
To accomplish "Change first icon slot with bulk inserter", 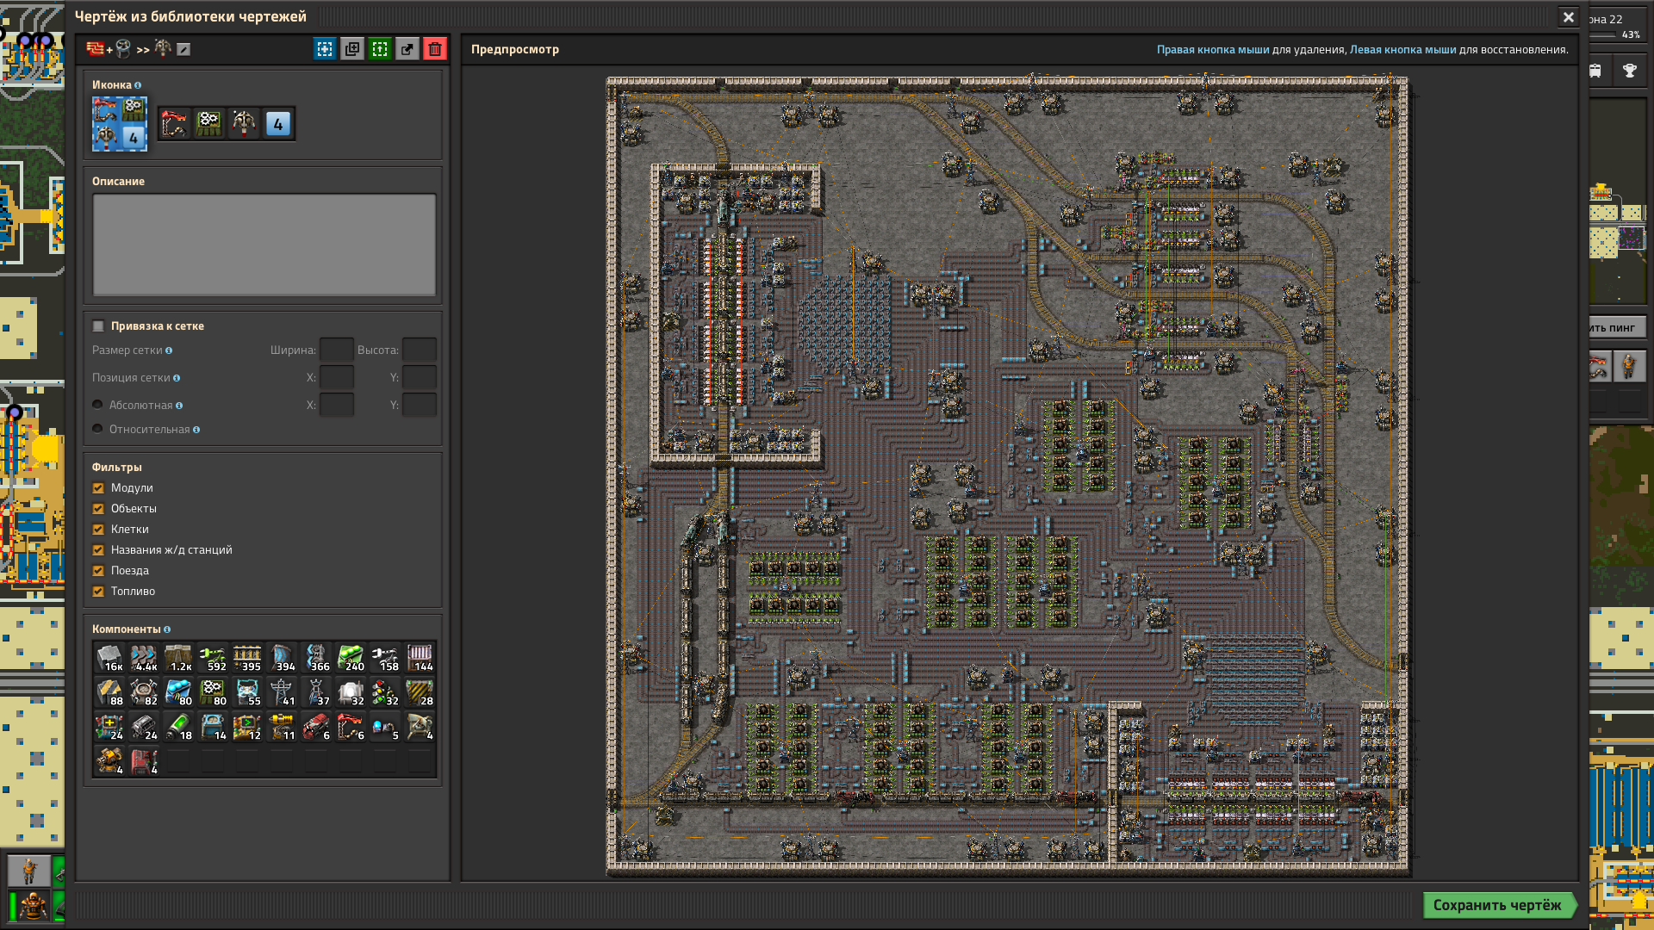I will [175, 124].
